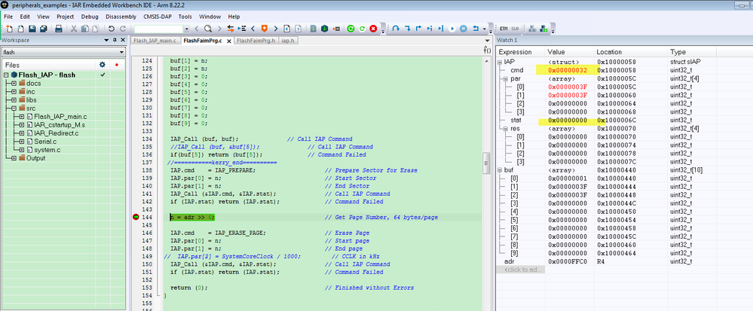The width and height of the screenshot is (753, 311).
Task: Click the Find magnifier icon
Action: coord(208,29)
